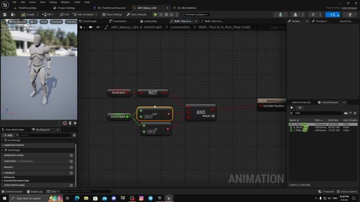
Task: Navigate forward in graph history
Action: (x=98, y=27)
